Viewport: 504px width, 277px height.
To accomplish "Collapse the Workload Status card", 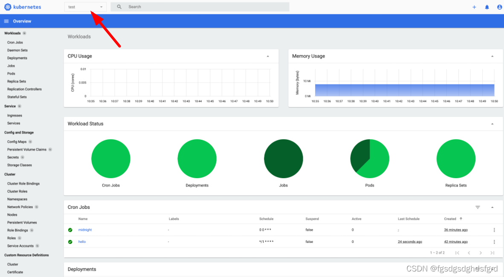I will click(492, 124).
